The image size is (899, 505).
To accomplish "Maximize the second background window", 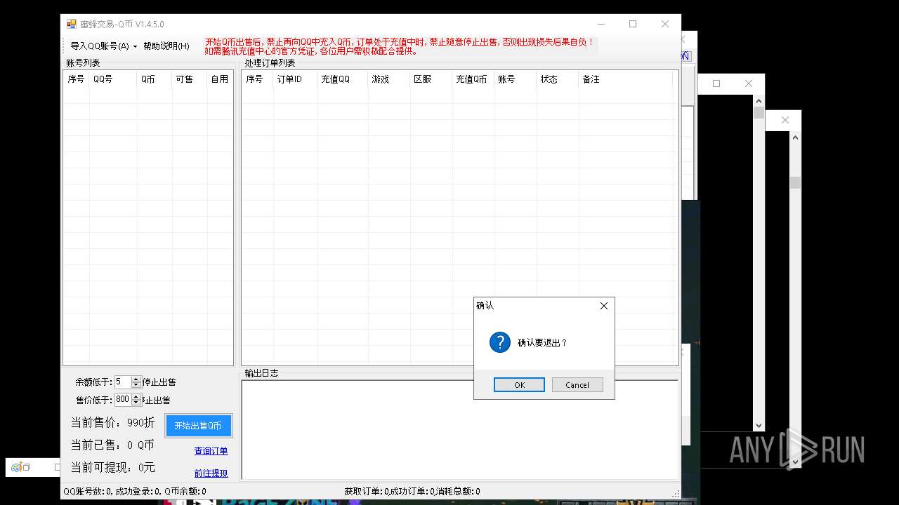I will [x=716, y=83].
